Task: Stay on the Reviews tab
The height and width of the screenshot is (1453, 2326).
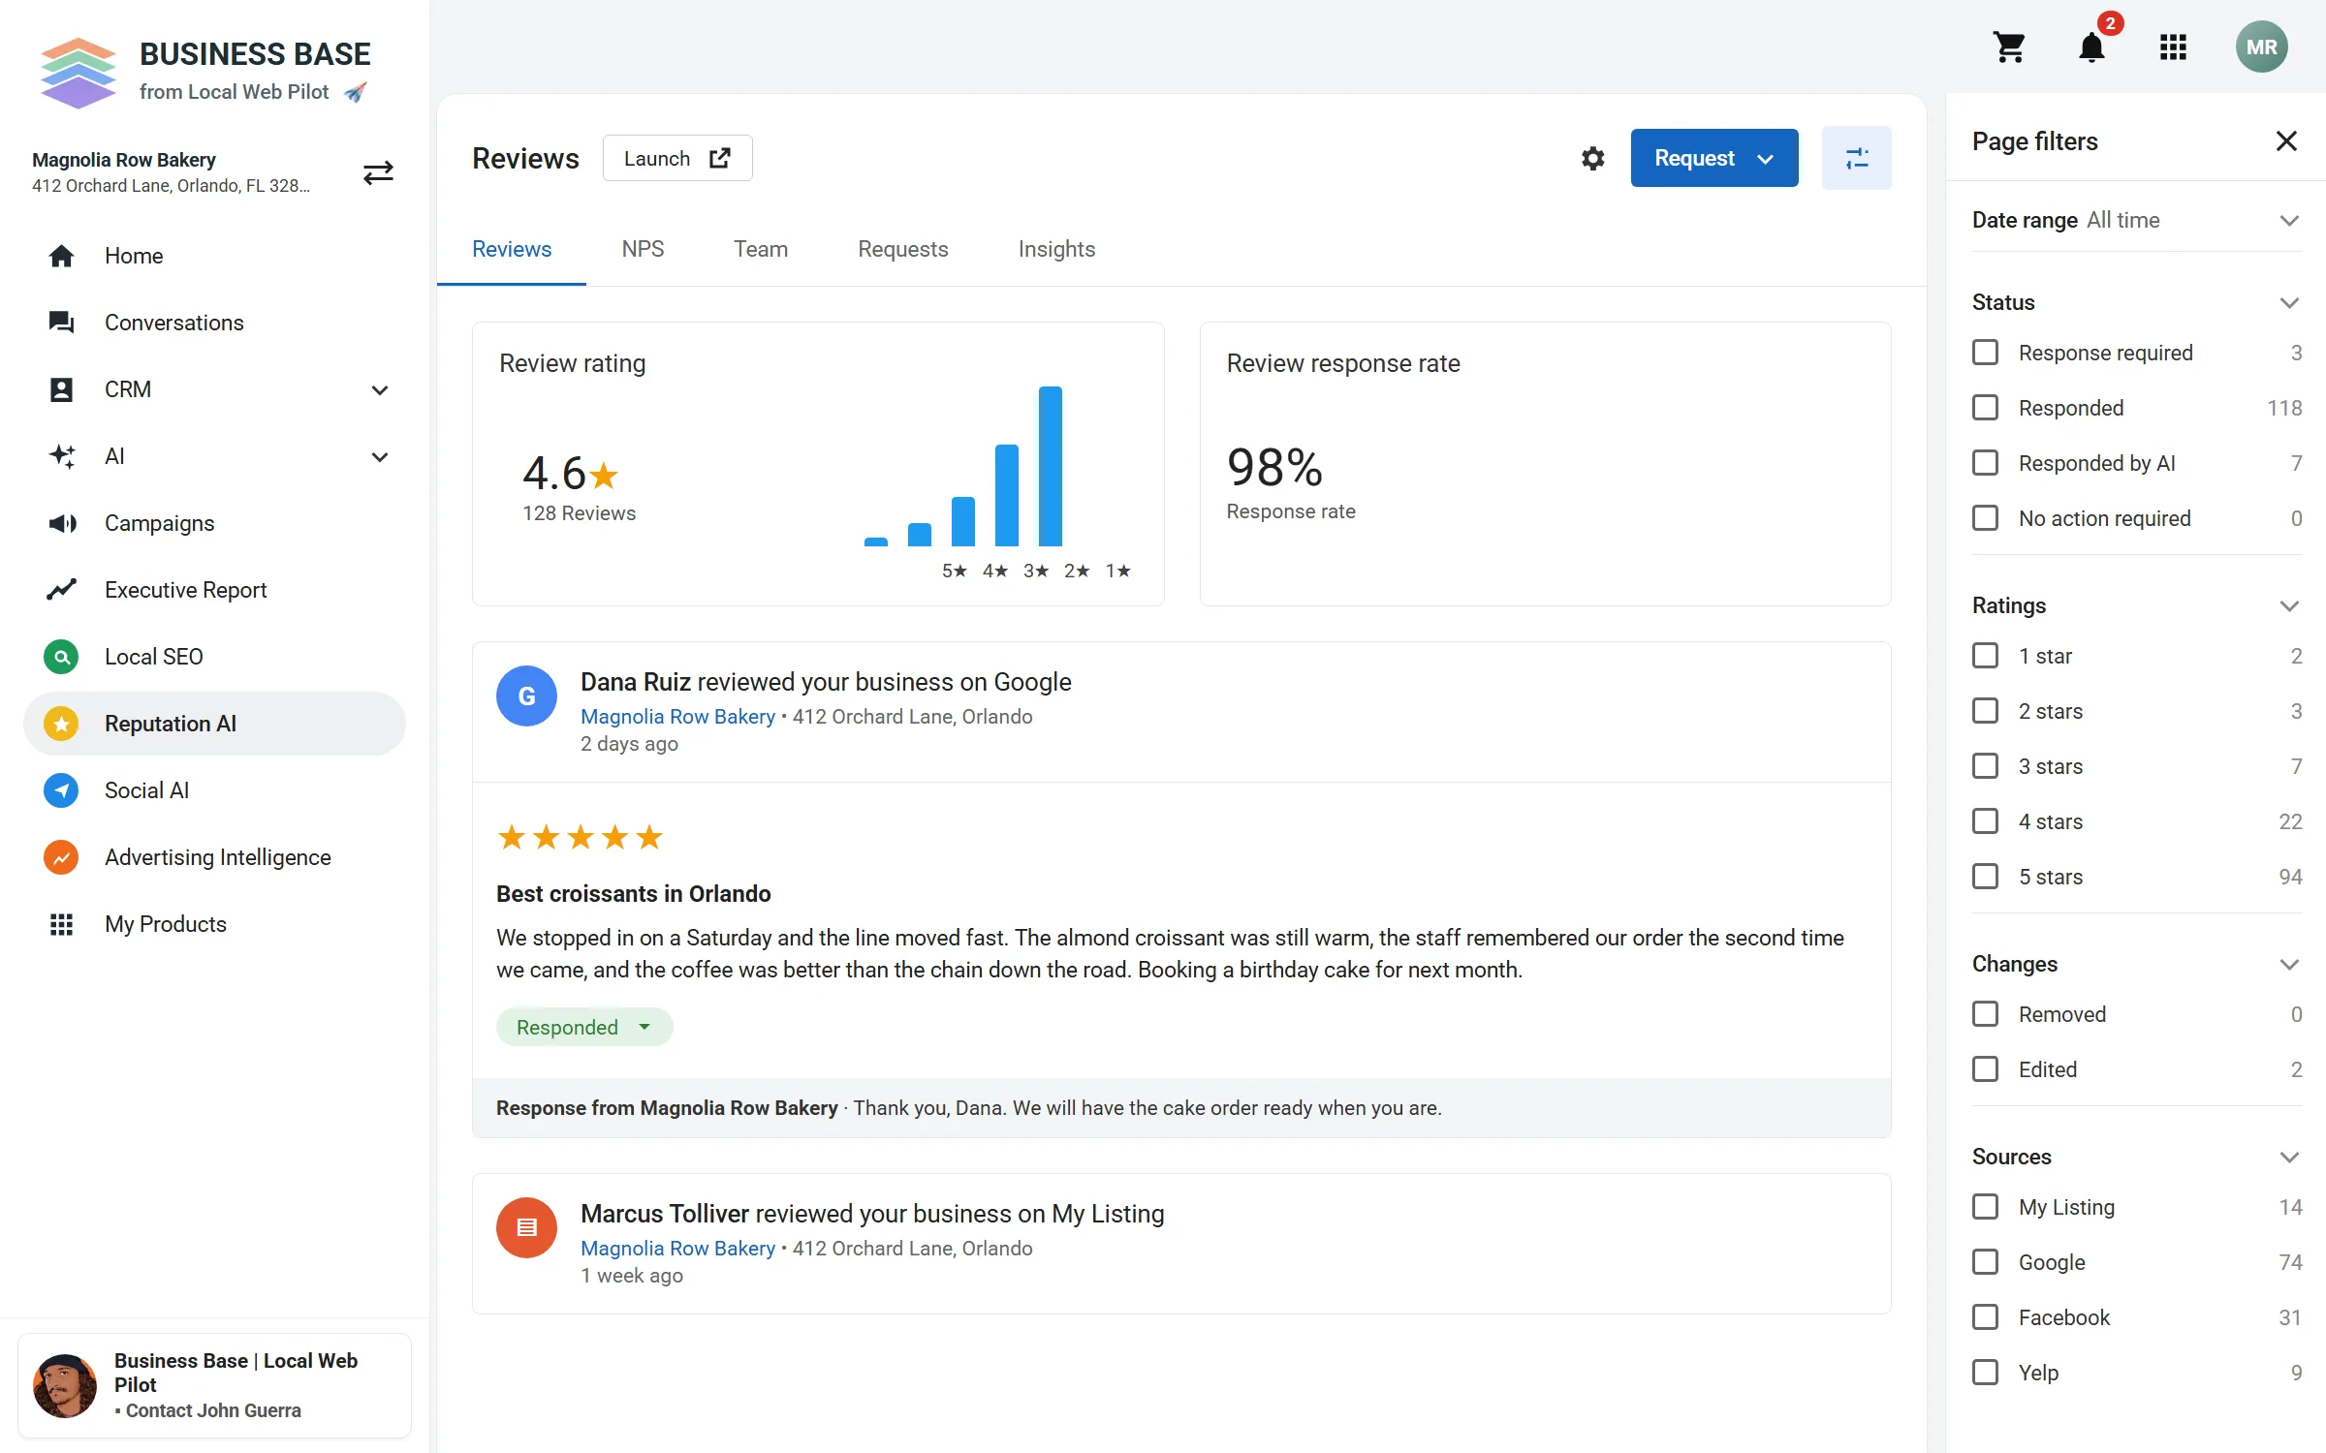Action: pyautogui.click(x=512, y=249)
